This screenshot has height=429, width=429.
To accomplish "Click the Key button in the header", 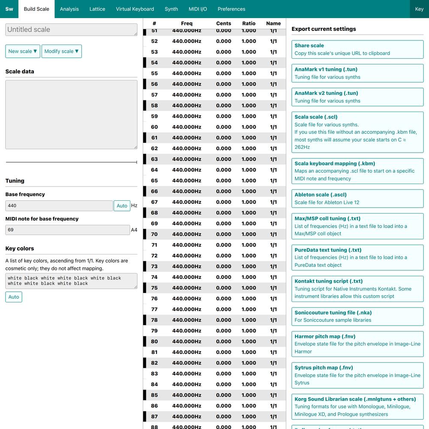I will (x=419, y=9).
